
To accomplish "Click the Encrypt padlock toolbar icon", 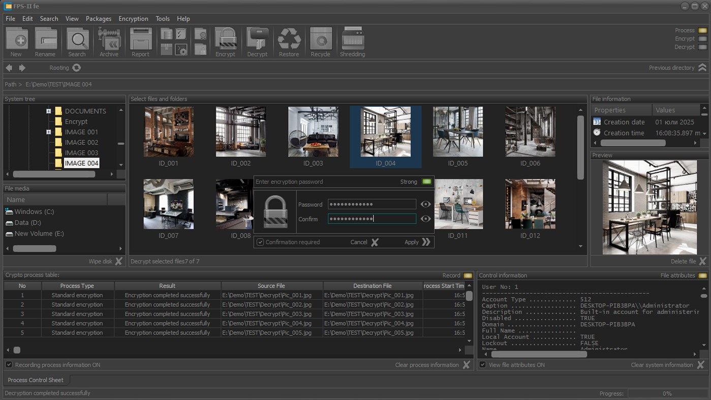I will click(x=225, y=40).
